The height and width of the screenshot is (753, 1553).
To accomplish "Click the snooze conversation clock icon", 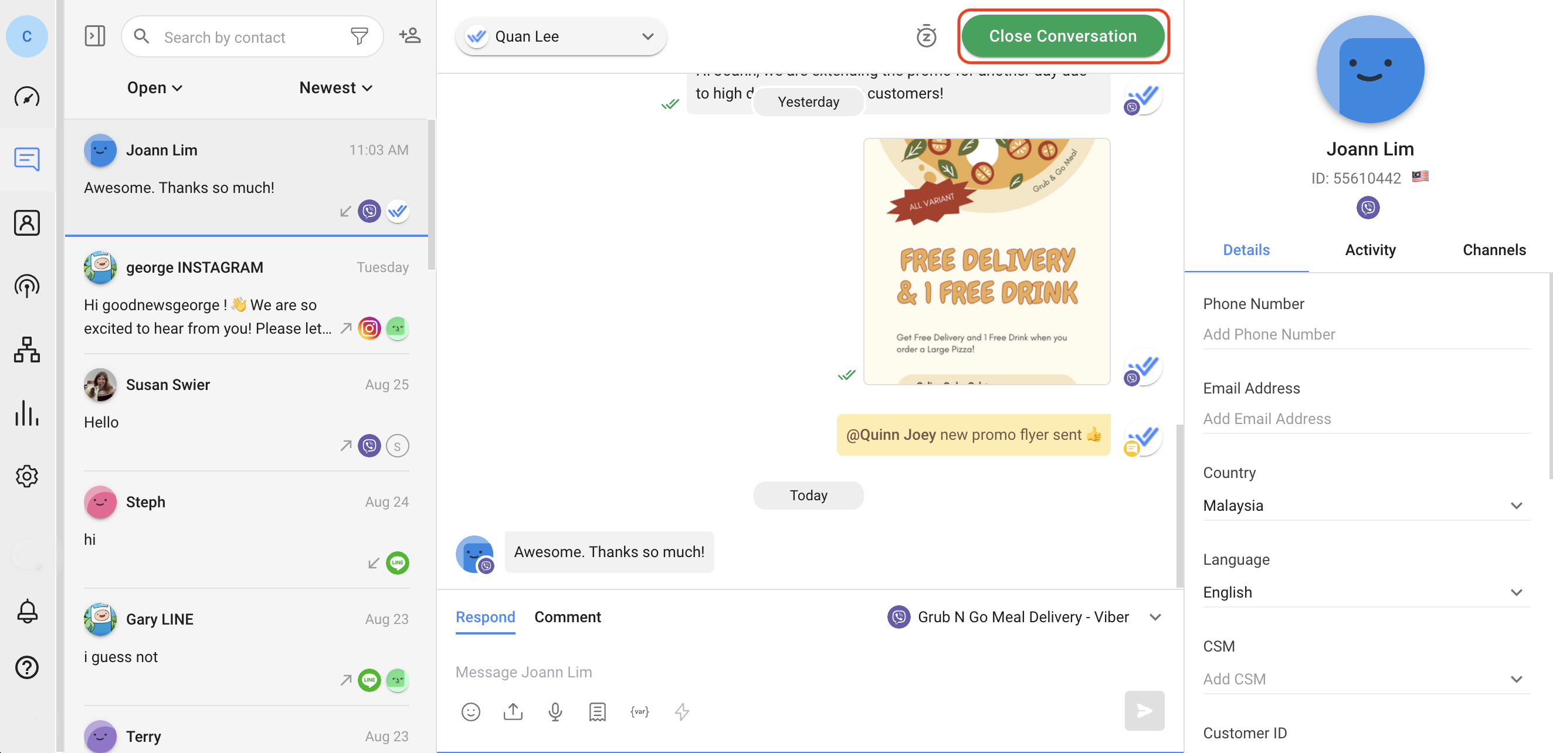I will coord(925,36).
